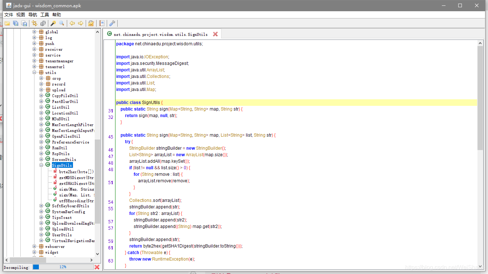This screenshot has height=274, width=488.
Task: Expand the tenantmanager package node
Action: tap(34, 61)
